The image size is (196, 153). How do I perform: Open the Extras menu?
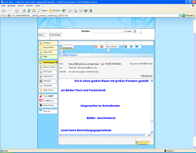pos(38,6)
